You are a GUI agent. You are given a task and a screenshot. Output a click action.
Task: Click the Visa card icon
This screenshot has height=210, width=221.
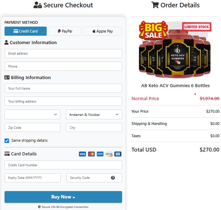82,154
